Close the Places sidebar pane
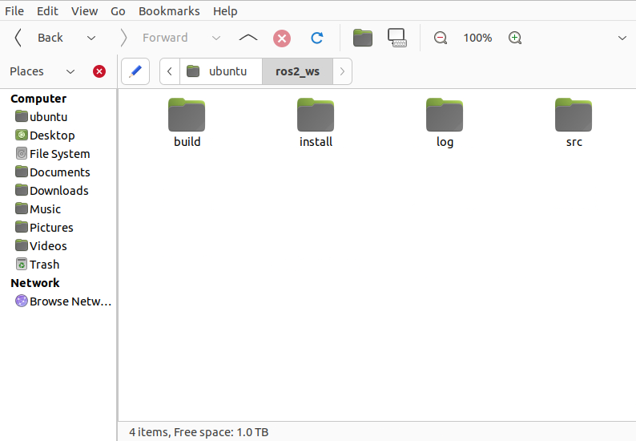This screenshot has height=441, width=636. (x=99, y=71)
